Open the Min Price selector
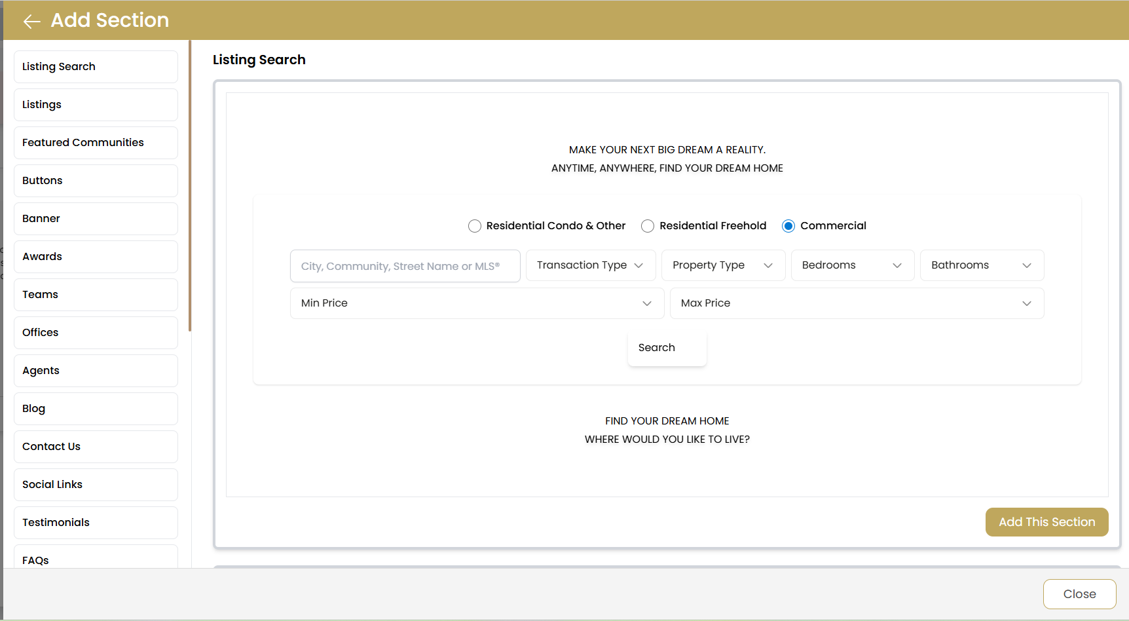This screenshot has width=1129, height=621. tap(476, 303)
